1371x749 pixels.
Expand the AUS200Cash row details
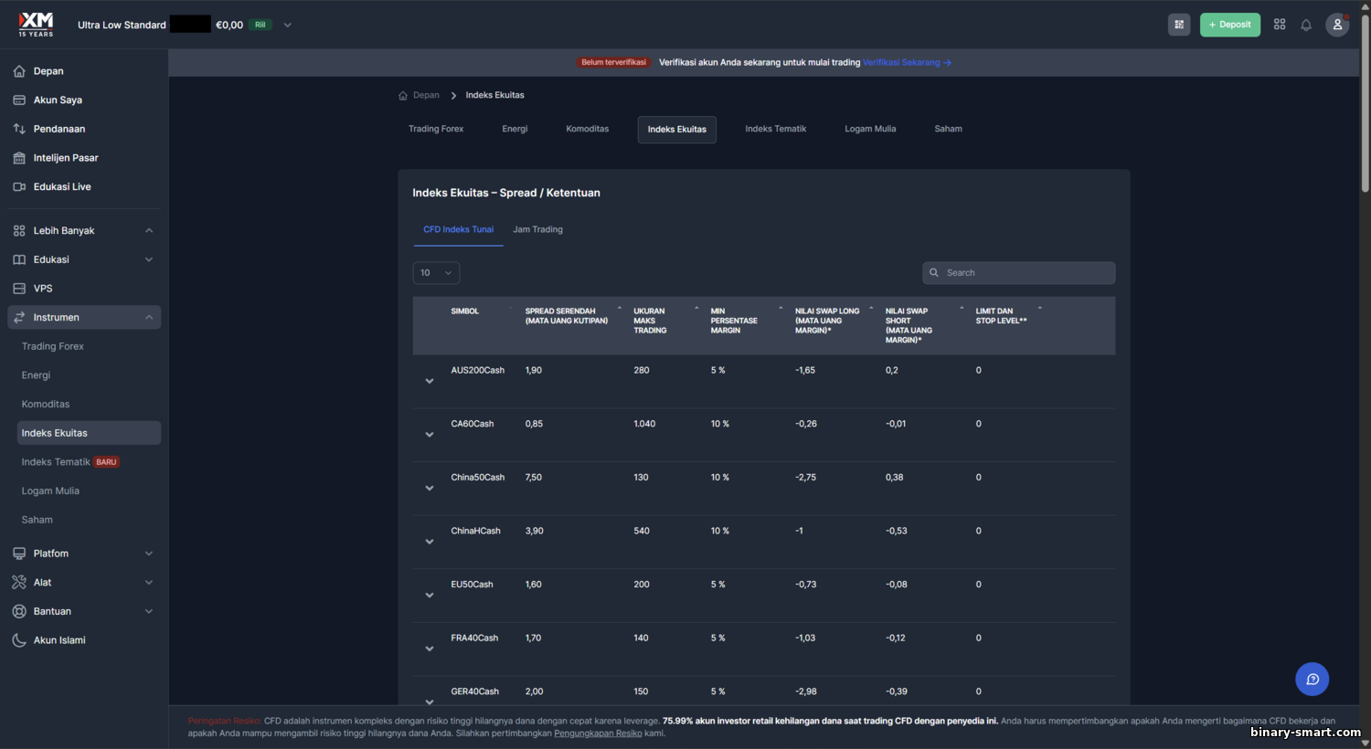[x=430, y=381]
